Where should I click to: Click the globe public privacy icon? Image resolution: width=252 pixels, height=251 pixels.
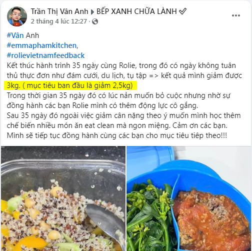[x=95, y=21]
